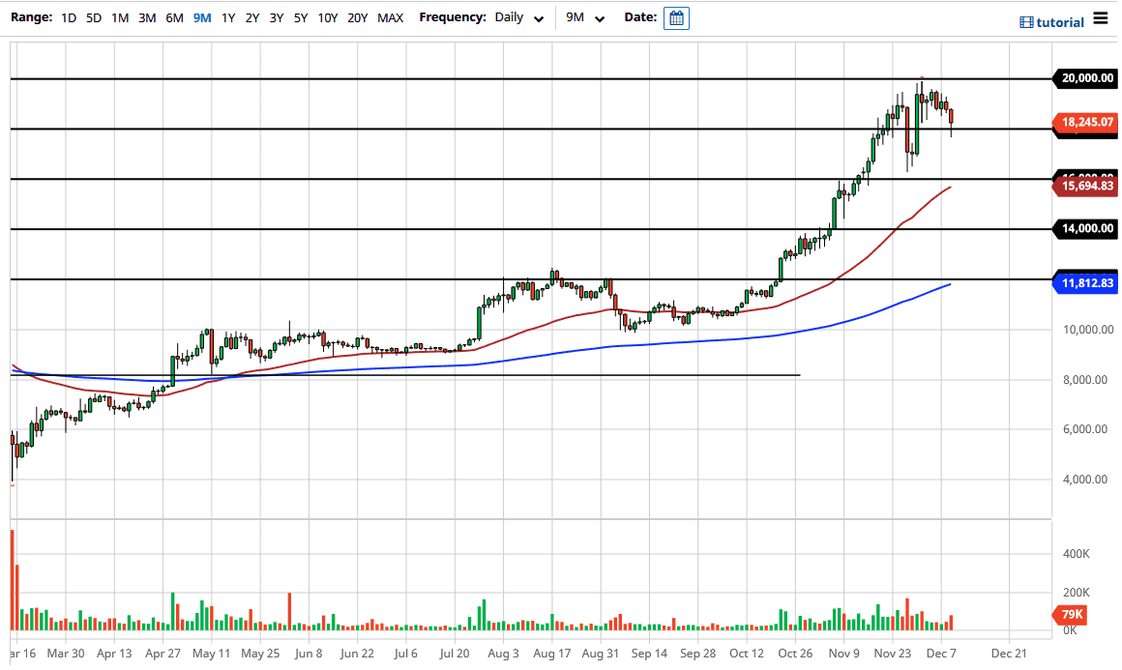Switch range to MAX
This screenshot has width=1122, height=670.
tap(391, 17)
